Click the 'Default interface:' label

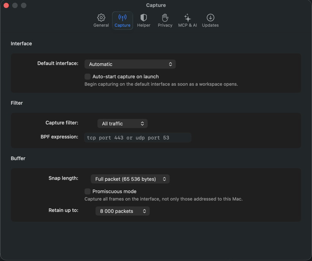[x=58, y=63]
